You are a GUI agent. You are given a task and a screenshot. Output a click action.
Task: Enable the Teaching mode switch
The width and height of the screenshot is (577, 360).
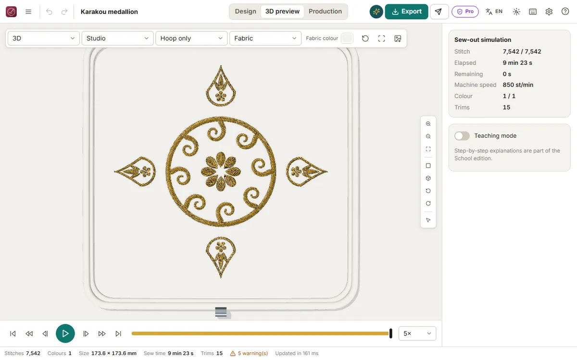click(462, 136)
